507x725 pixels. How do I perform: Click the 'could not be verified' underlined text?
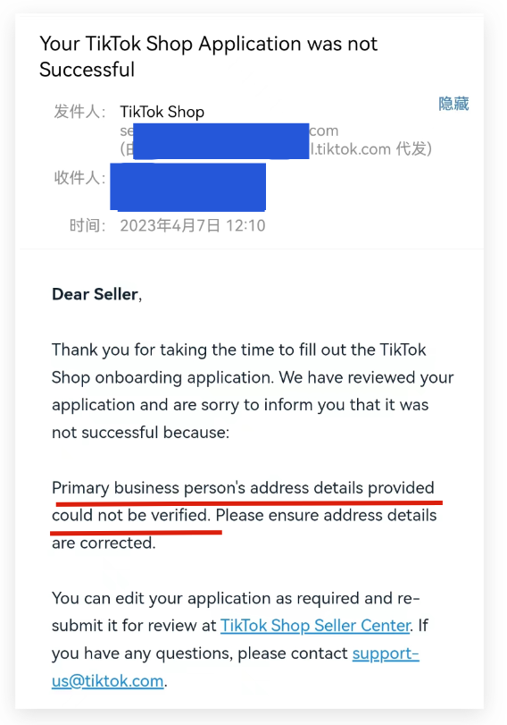131,516
